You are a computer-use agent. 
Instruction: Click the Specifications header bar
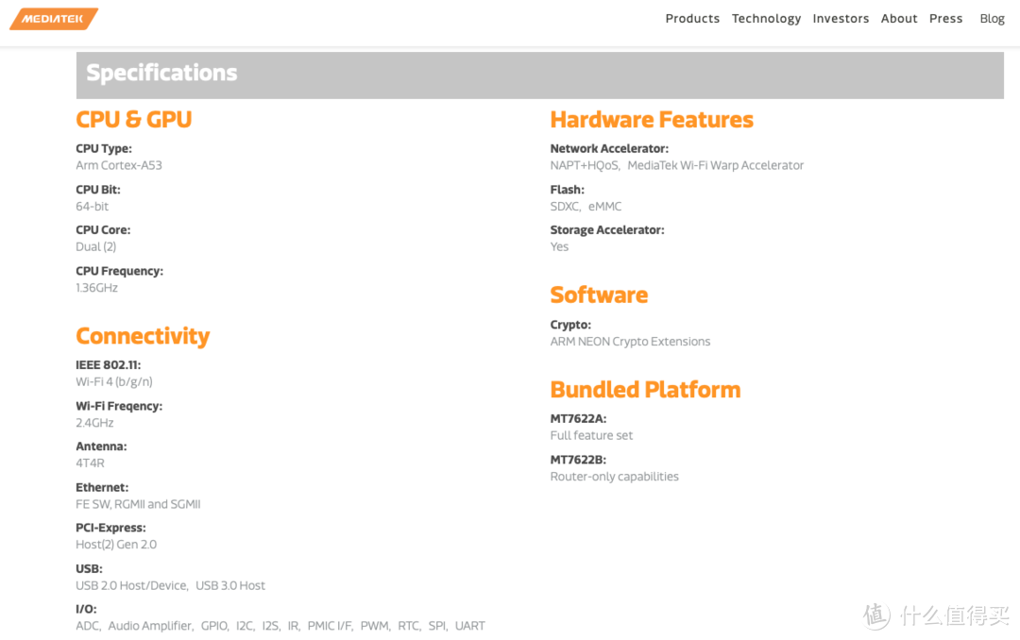(539, 75)
